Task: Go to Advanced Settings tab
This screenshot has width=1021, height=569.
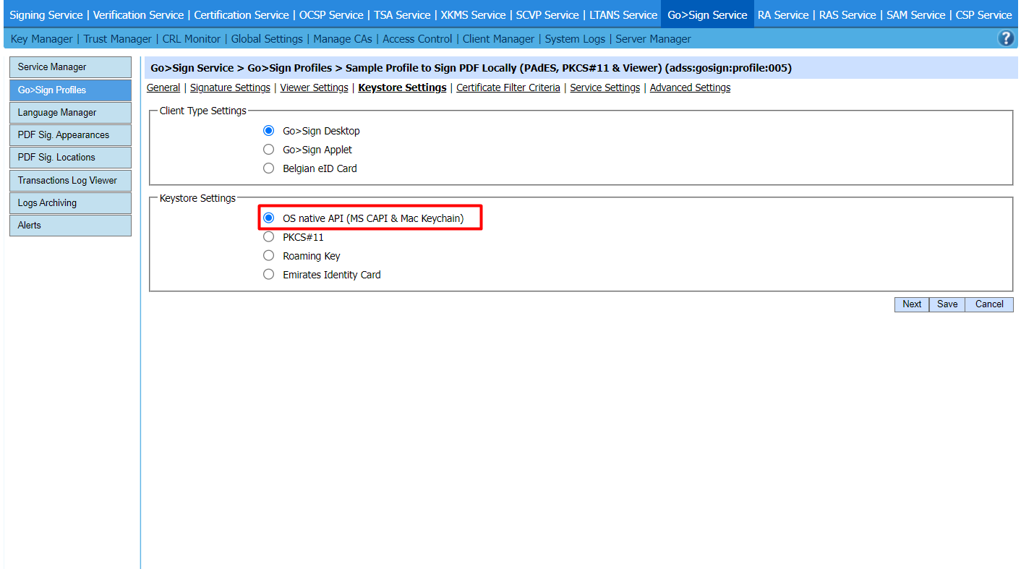Action: coord(690,87)
